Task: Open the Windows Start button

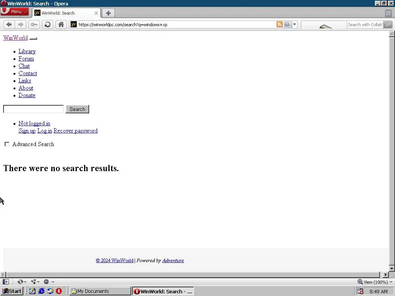Action: pyautogui.click(x=12, y=291)
